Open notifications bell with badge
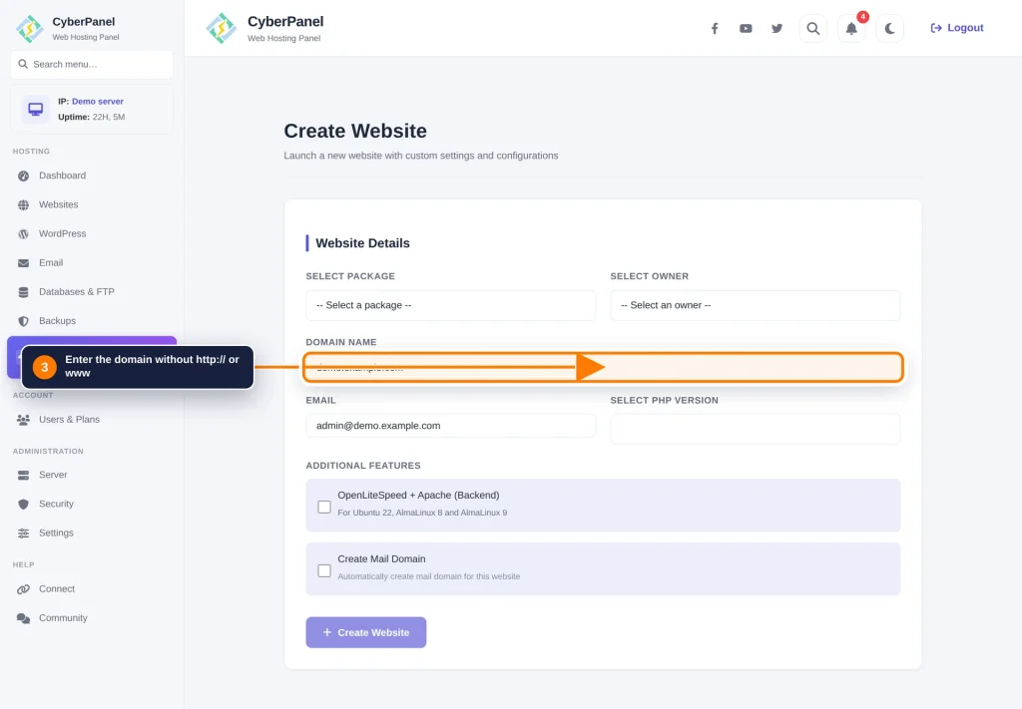The width and height of the screenshot is (1022, 709). click(851, 28)
